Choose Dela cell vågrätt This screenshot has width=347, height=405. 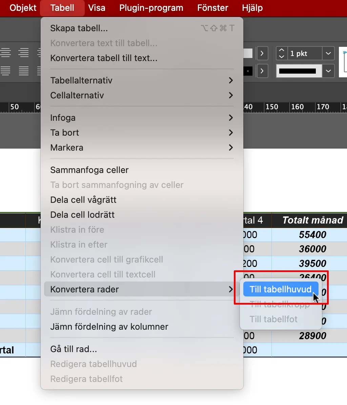pyautogui.click(x=83, y=200)
